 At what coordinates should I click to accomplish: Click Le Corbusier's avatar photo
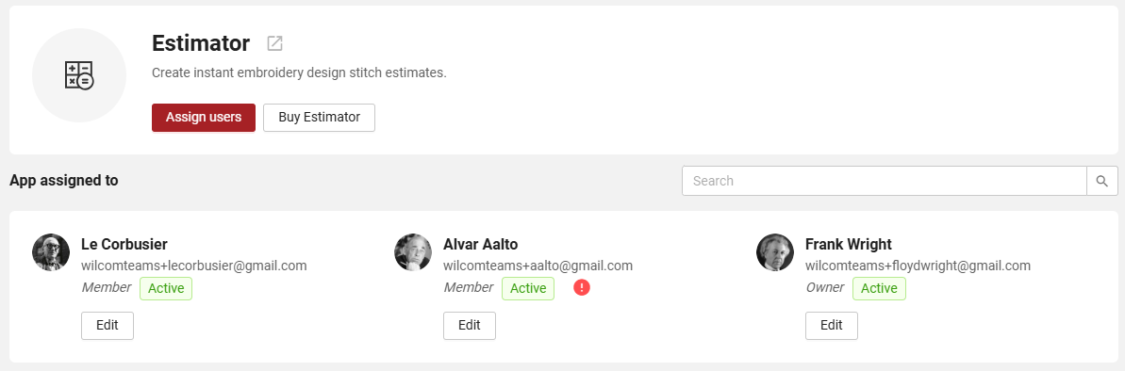[x=51, y=252]
